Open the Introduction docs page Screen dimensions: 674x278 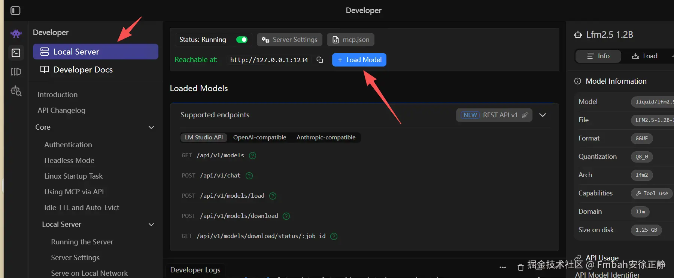[x=58, y=95]
